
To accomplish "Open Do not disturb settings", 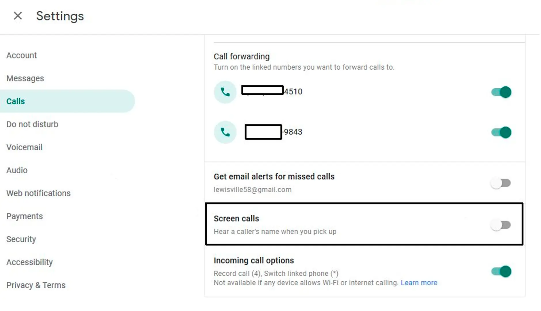I will (32, 124).
